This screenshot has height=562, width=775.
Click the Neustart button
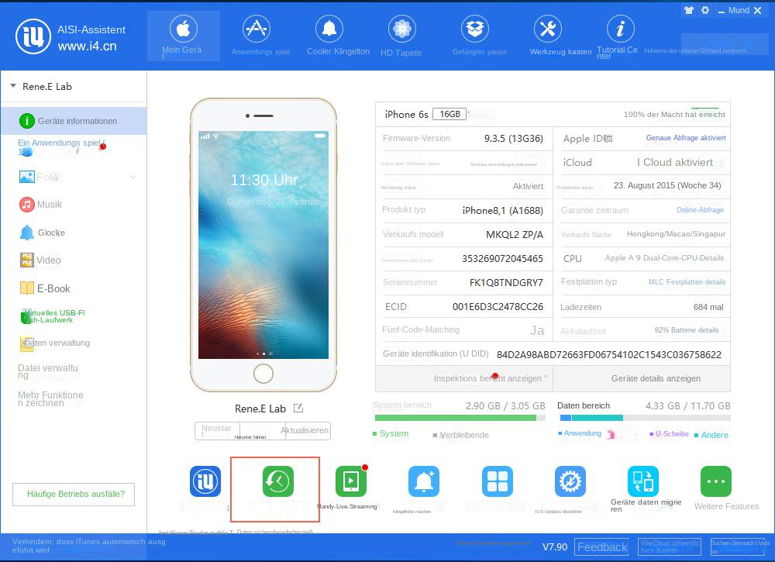coord(217,430)
